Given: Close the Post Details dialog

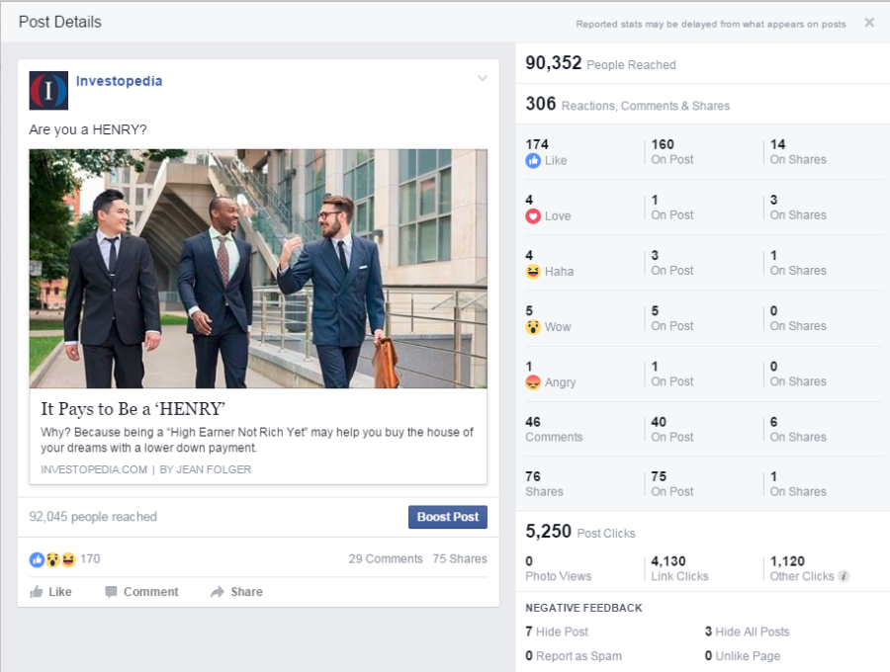Looking at the screenshot, I should pyautogui.click(x=869, y=23).
